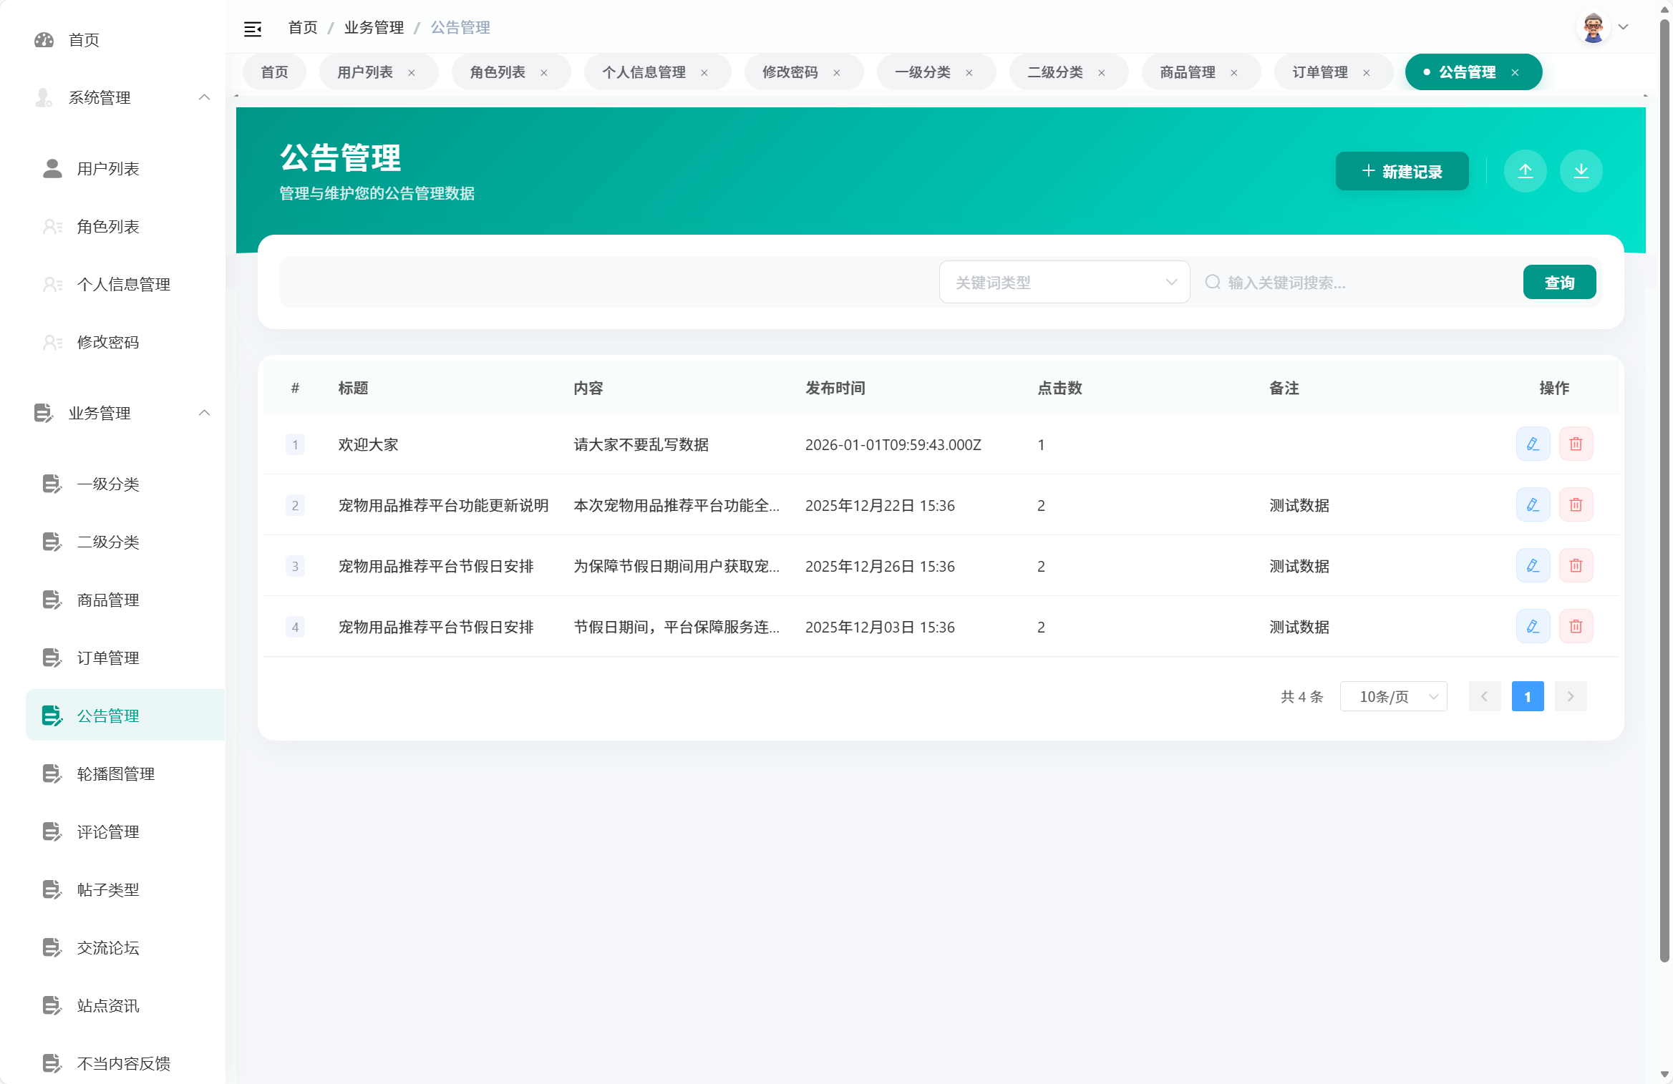This screenshot has width=1673, height=1084.
Task: Close the 修改密码 tab
Action: (836, 72)
